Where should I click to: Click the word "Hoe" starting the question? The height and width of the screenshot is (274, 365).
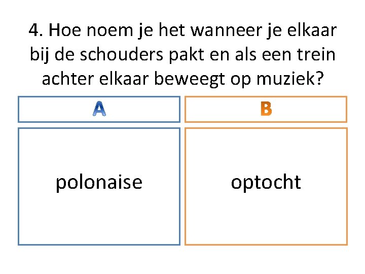(65, 30)
